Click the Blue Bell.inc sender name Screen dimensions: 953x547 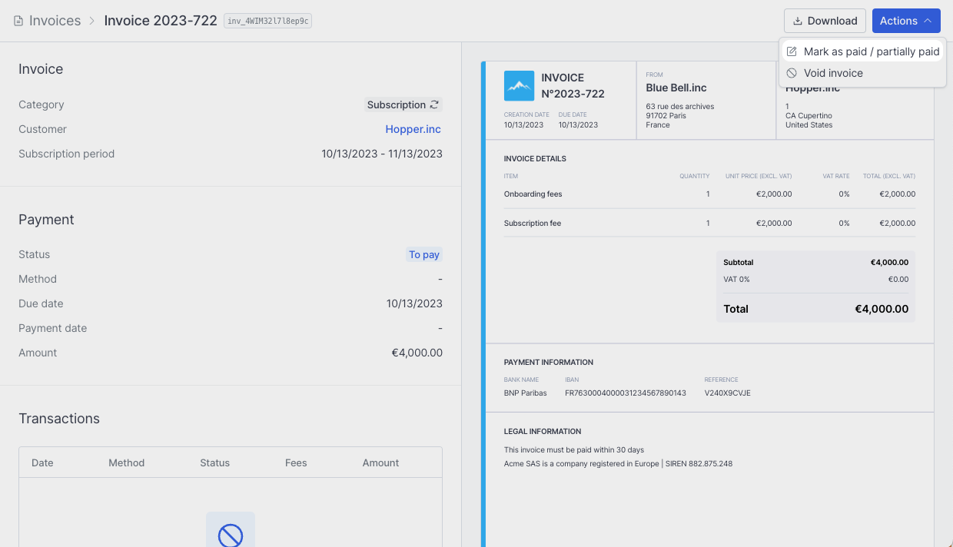point(676,88)
